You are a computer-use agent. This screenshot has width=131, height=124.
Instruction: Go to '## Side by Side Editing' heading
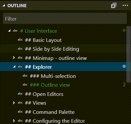[52, 49]
